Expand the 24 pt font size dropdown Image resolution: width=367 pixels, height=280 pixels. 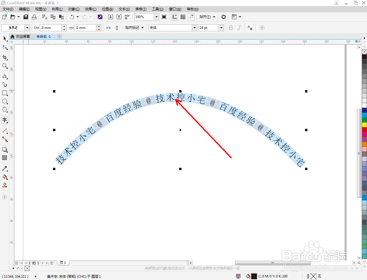click(x=221, y=28)
